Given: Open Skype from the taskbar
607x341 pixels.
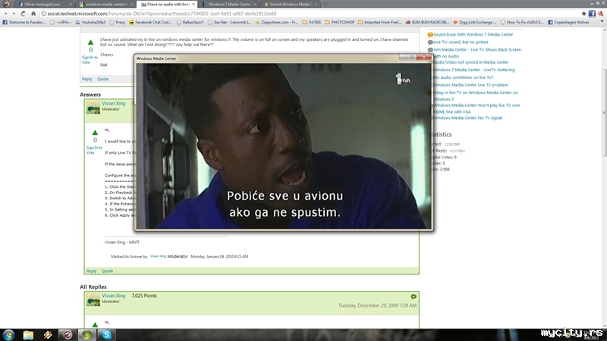Looking at the screenshot, I should click(106, 335).
